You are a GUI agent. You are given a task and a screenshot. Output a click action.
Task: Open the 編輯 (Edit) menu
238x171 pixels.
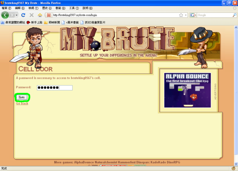click(x=20, y=8)
